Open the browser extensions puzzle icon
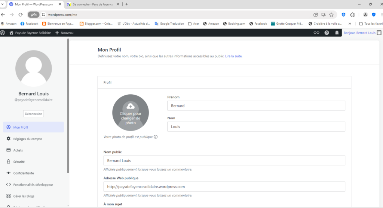 (352, 15)
